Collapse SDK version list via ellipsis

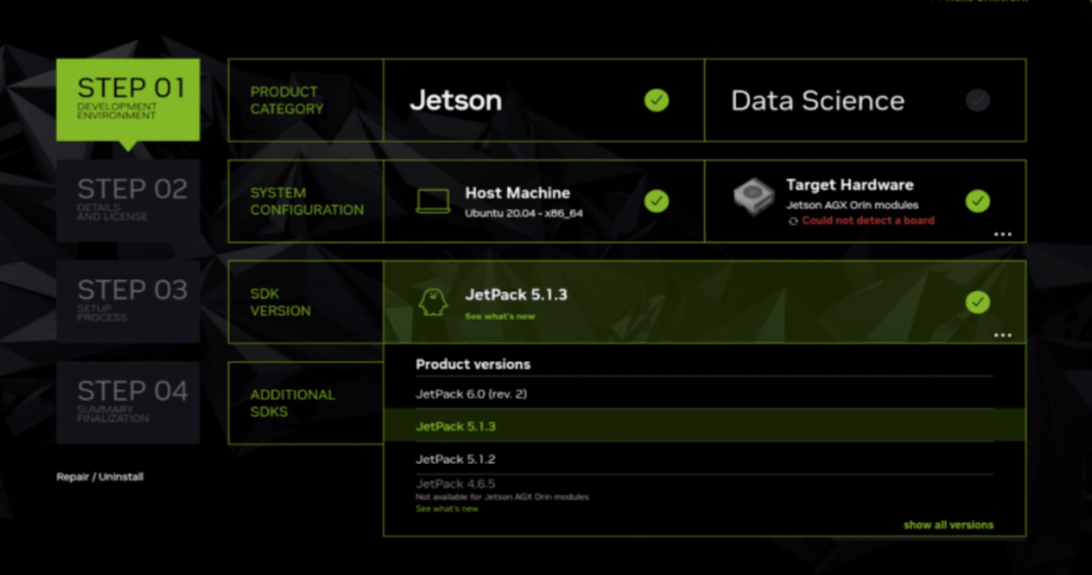[x=1002, y=335]
